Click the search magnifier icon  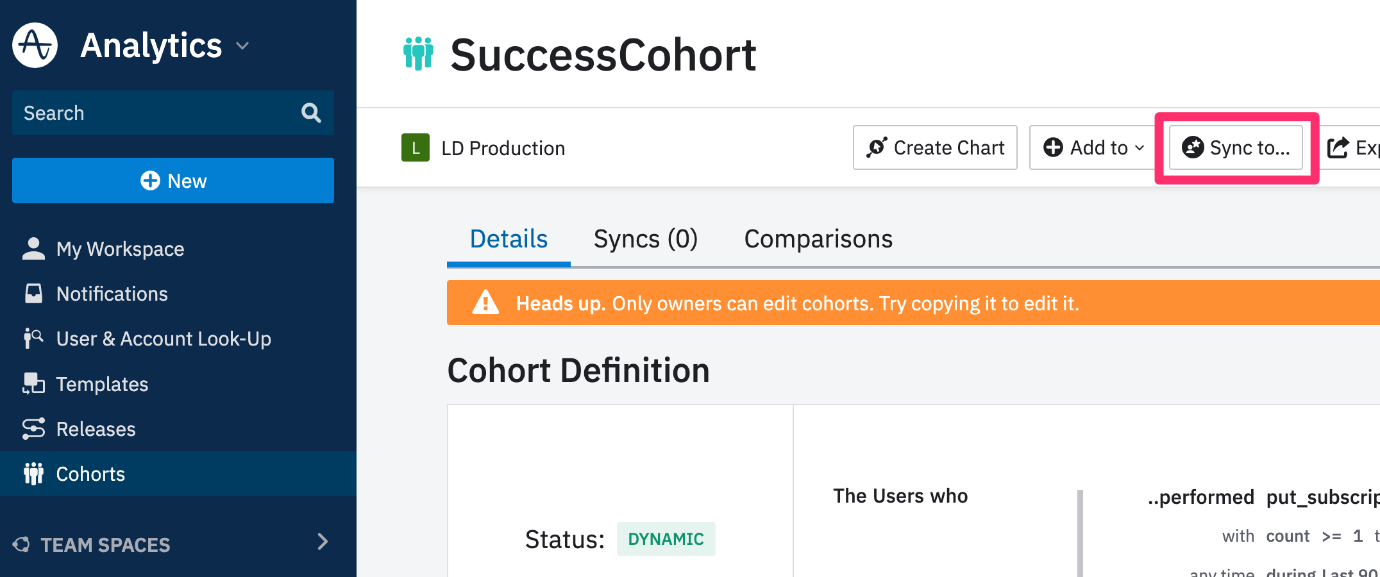click(x=311, y=113)
